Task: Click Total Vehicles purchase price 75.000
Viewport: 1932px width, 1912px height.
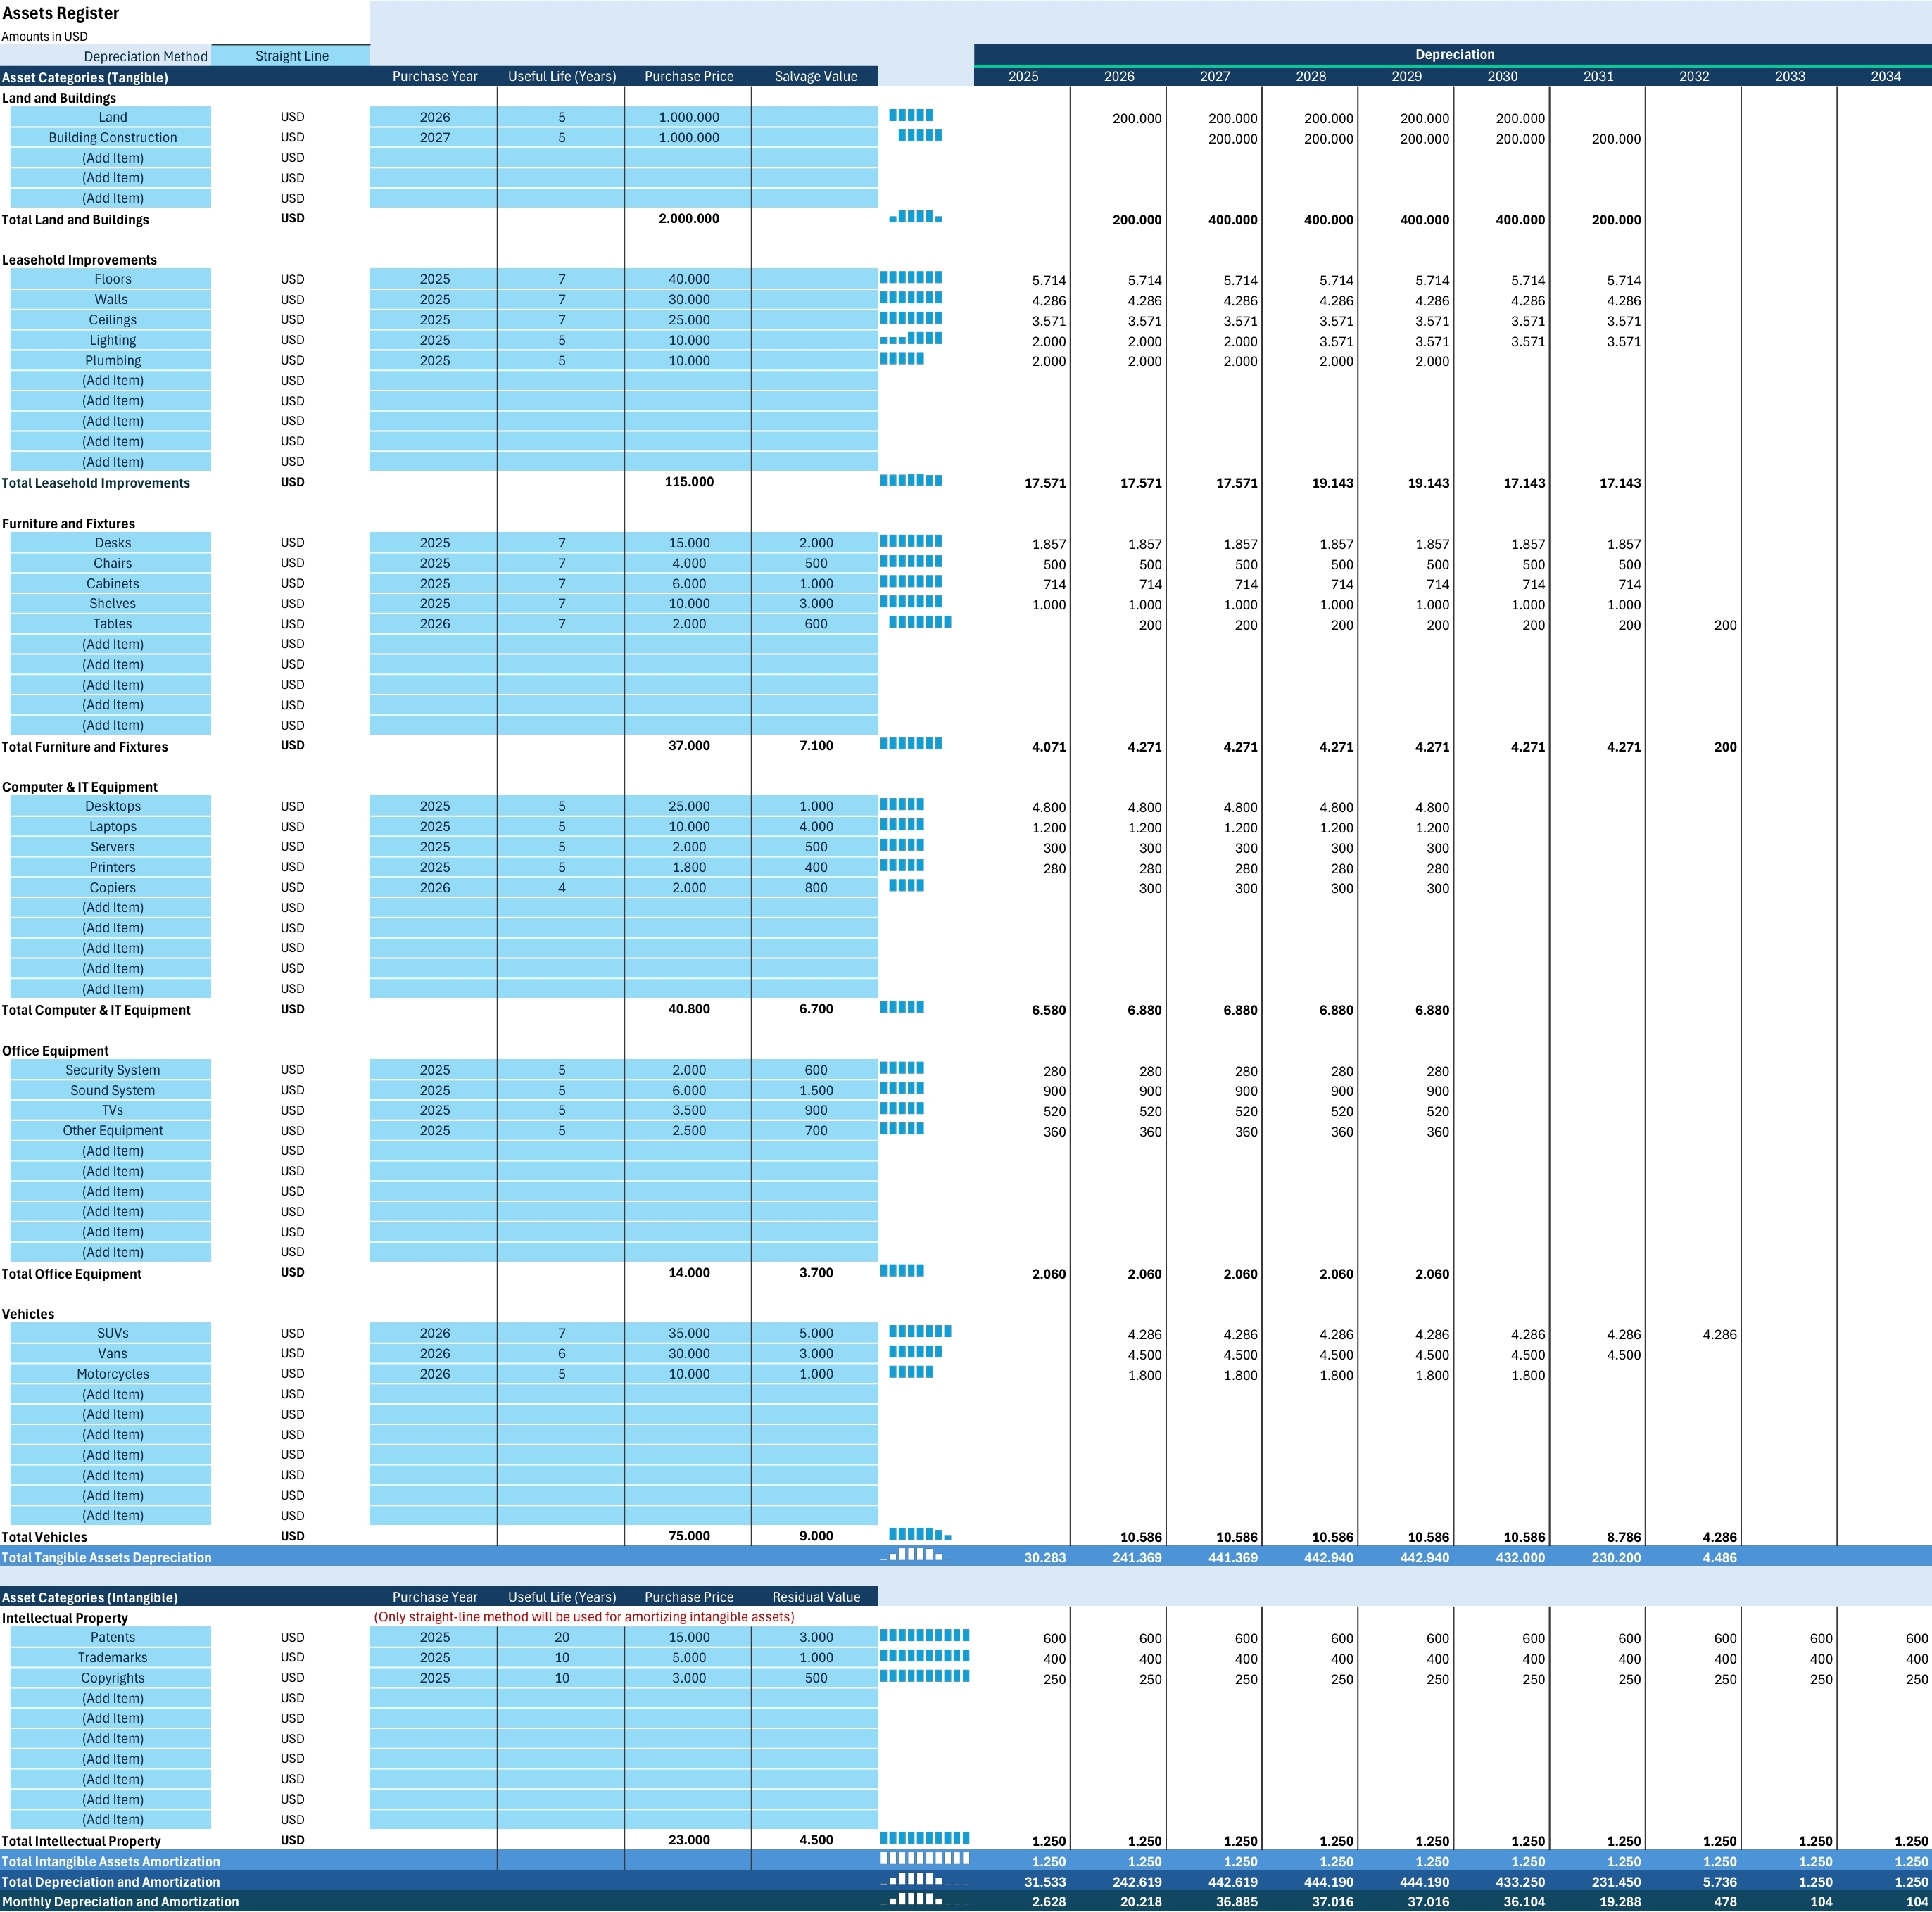Action: tap(689, 1536)
